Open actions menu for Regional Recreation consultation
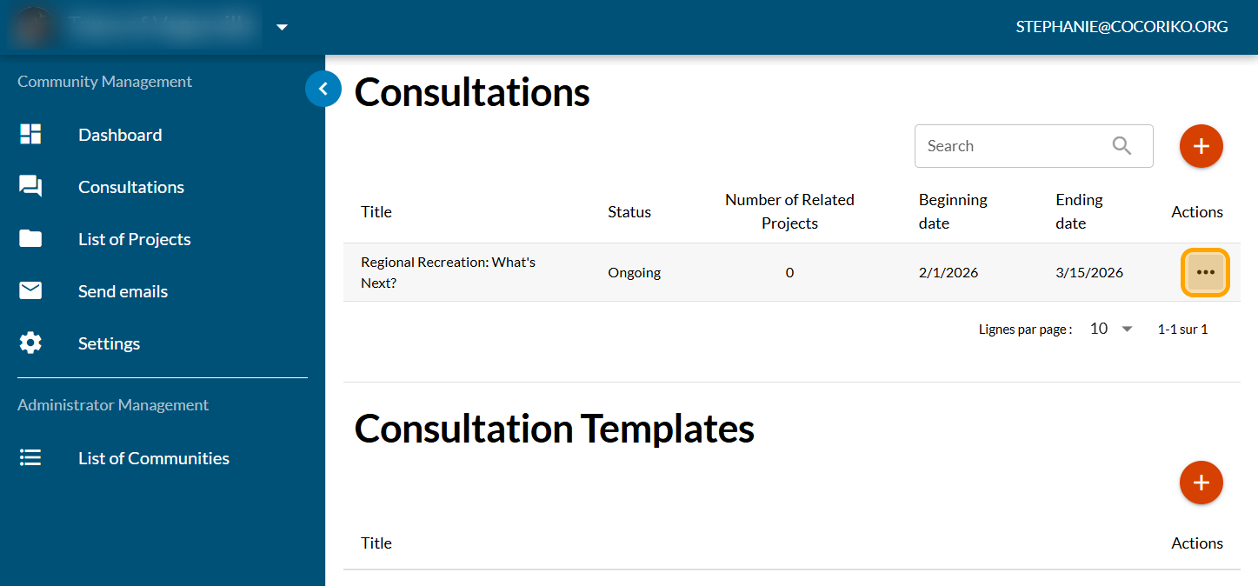This screenshot has height=586, width=1258. click(1205, 272)
